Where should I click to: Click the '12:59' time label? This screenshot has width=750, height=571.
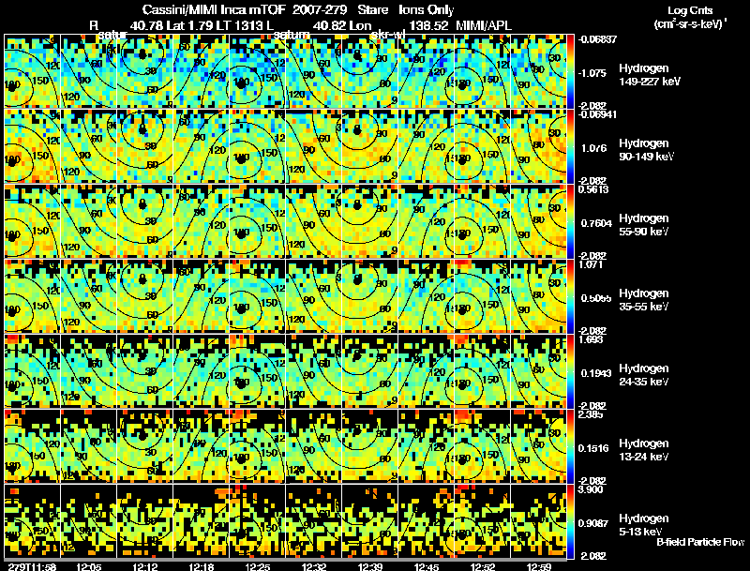539,566
